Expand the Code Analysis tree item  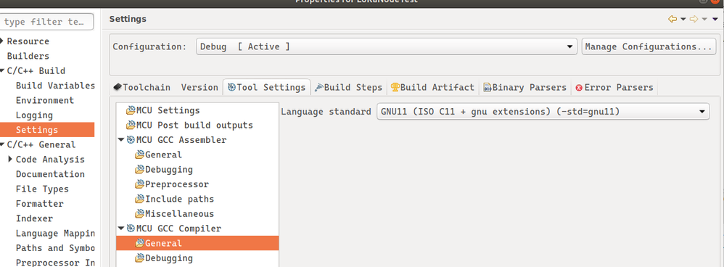tap(10, 160)
